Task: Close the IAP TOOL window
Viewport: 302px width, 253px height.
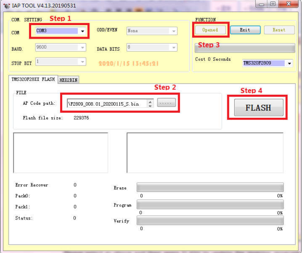Action: pyautogui.click(x=288, y=4)
